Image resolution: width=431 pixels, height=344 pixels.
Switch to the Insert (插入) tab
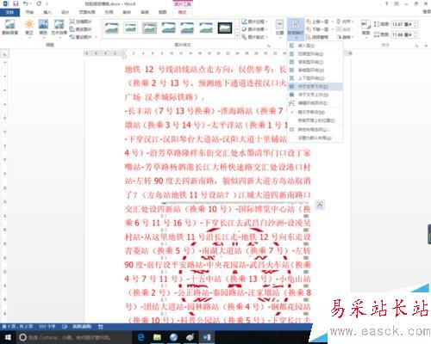tap(47, 12)
